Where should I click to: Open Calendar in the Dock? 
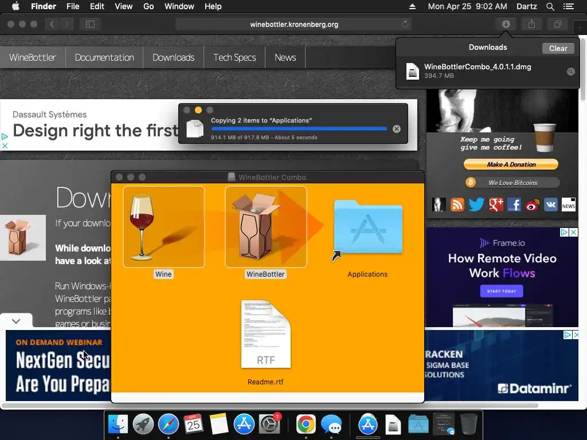[x=194, y=424]
